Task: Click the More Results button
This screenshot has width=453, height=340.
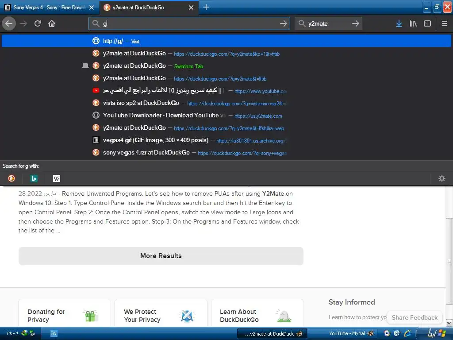Action: click(161, 256)
